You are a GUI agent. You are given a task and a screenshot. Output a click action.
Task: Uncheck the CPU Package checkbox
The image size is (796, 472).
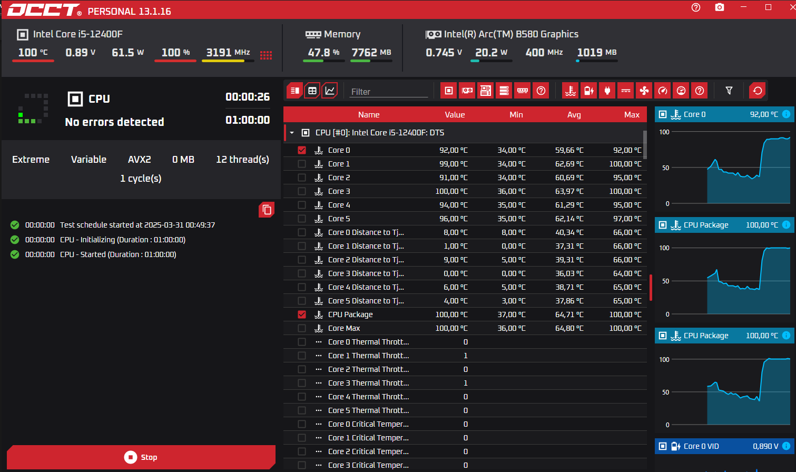pos(302,314)
